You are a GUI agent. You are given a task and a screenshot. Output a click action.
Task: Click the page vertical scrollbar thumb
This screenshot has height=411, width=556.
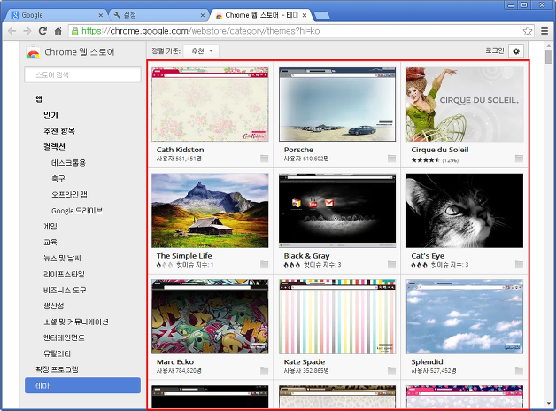tap(549, 57)
